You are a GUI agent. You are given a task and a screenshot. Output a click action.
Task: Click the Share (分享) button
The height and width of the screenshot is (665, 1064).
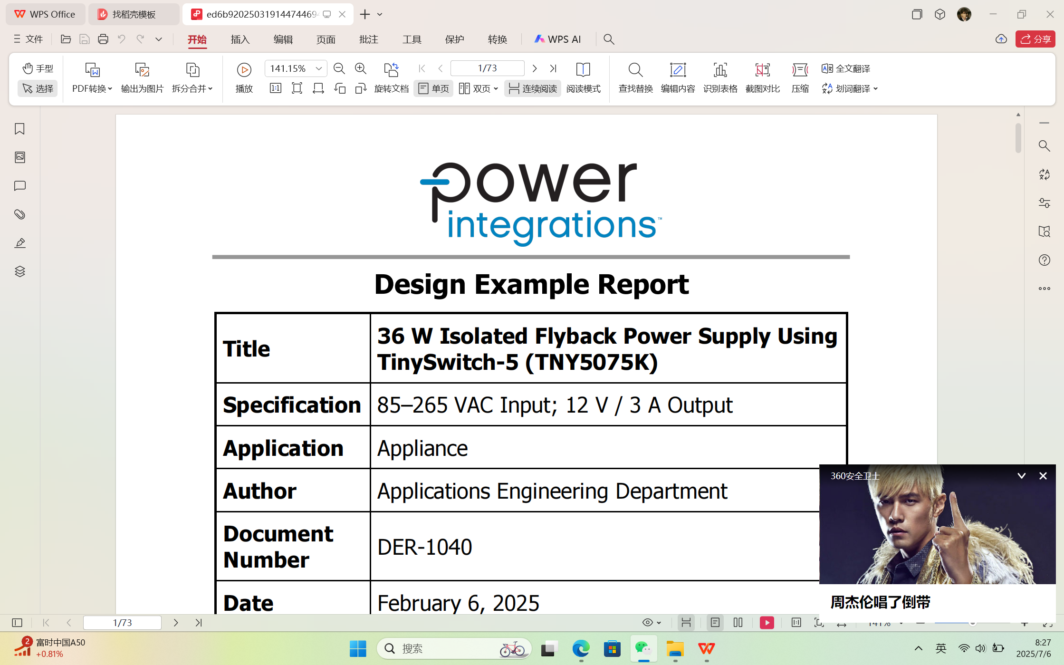point(1035,39)
